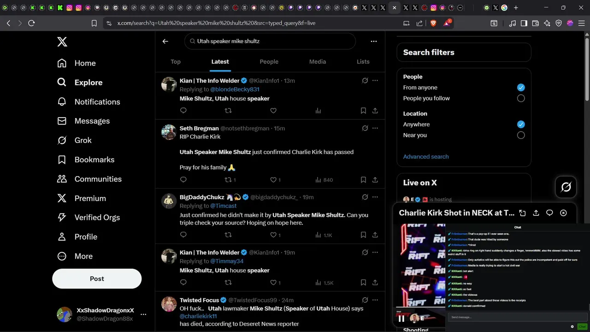This screenshot has height=332, width=590.
Task: Open more options on Seth Bregman's post
Action: click(375, 128)
